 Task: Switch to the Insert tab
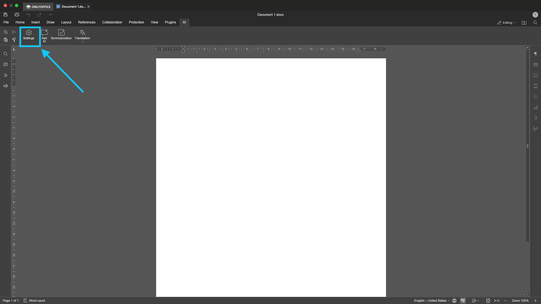36,22
